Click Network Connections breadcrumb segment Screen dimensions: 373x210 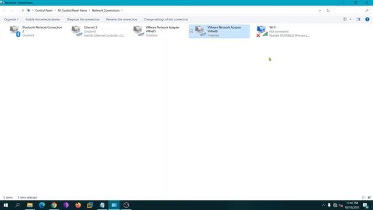pyautogui.click(x=105, y=10)
